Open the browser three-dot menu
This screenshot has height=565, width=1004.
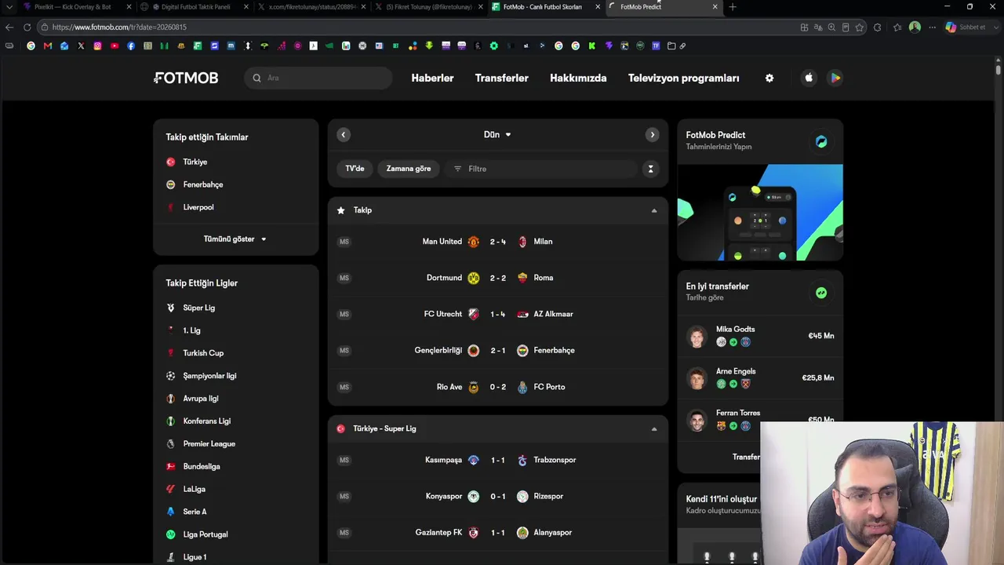[x=932, y=27]
